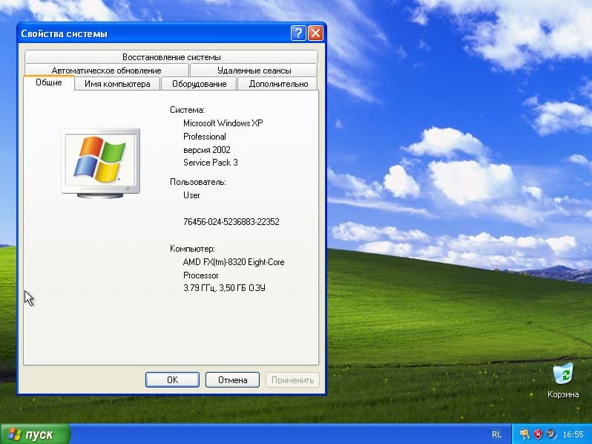The image size is (592, 444).
Task: Switch to the Восстановление системы tab
Action: [x=171, y=57]
